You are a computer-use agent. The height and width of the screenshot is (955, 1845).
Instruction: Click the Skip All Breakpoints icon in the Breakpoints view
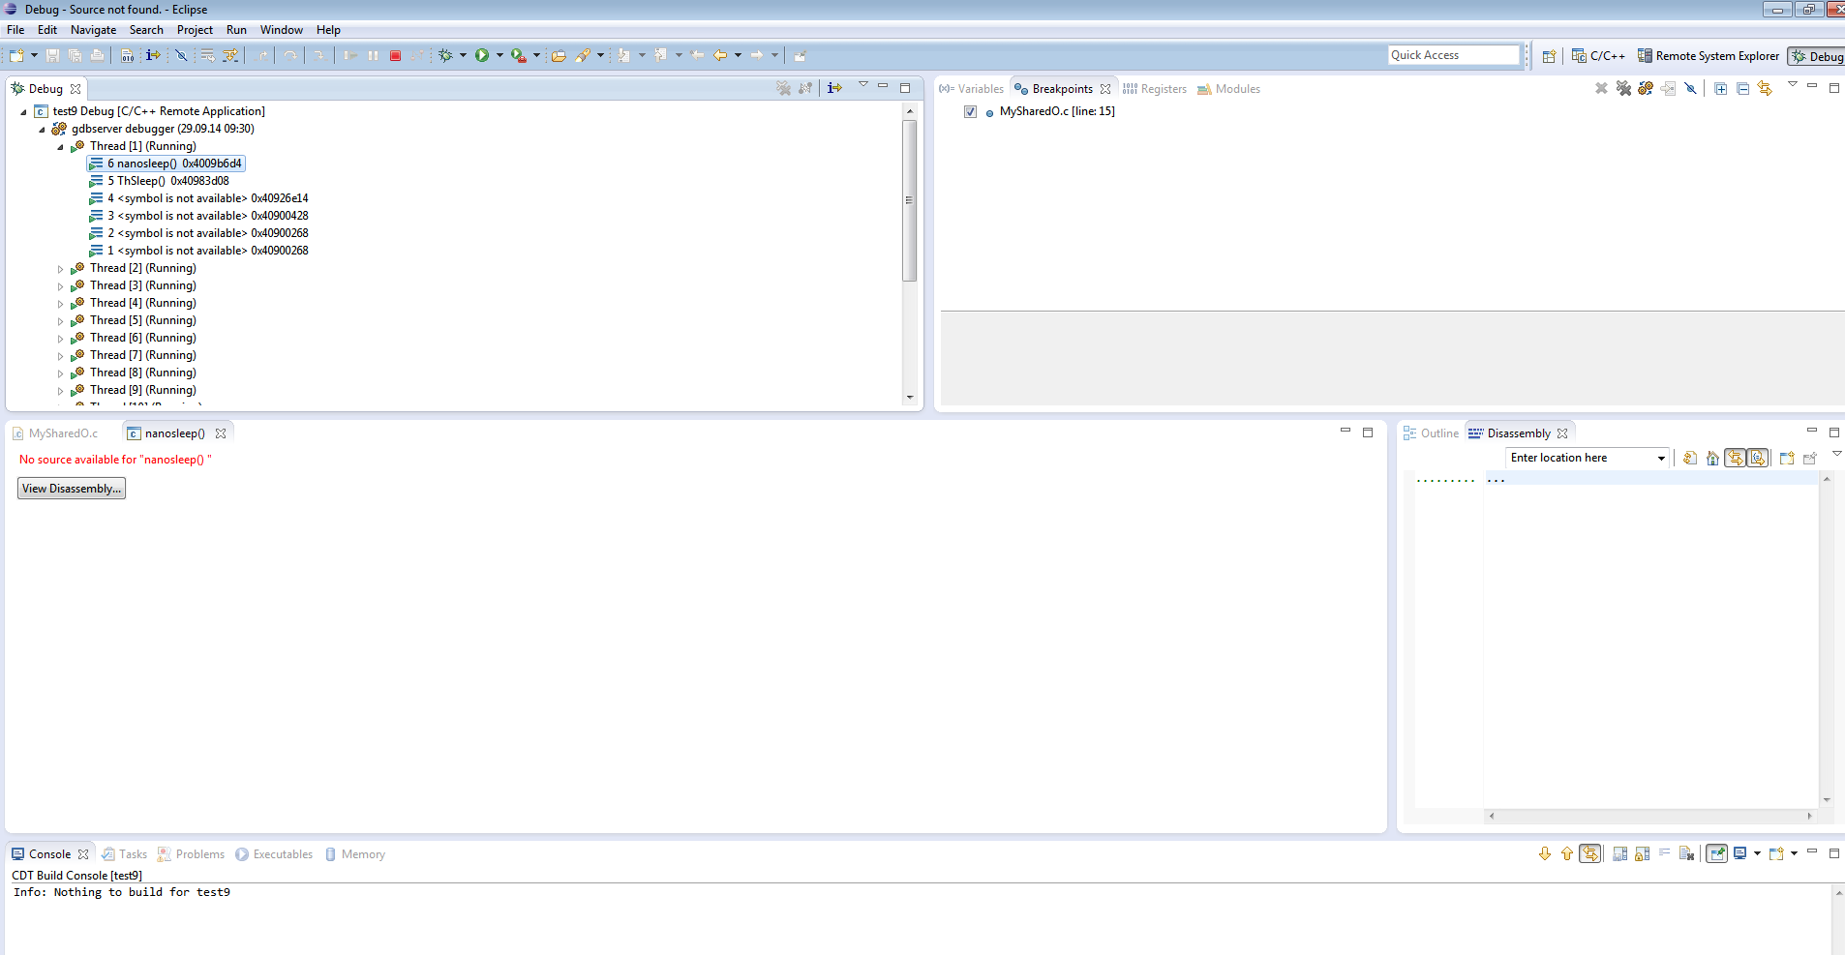(1690, 88)
